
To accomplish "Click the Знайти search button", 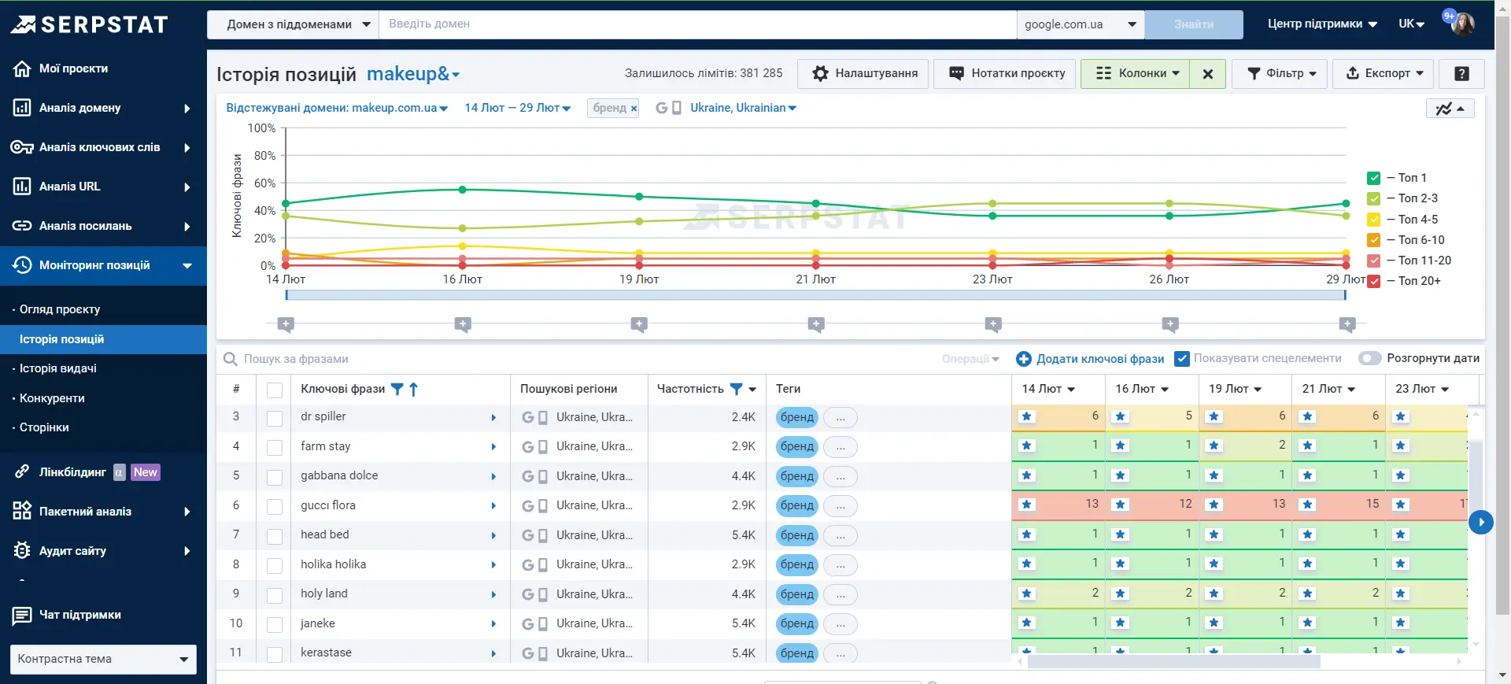I will click(1194, 24).
